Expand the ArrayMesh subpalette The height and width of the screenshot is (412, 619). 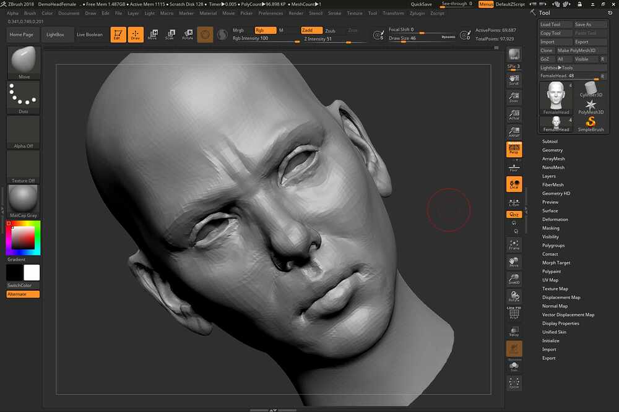pos(553,158)
